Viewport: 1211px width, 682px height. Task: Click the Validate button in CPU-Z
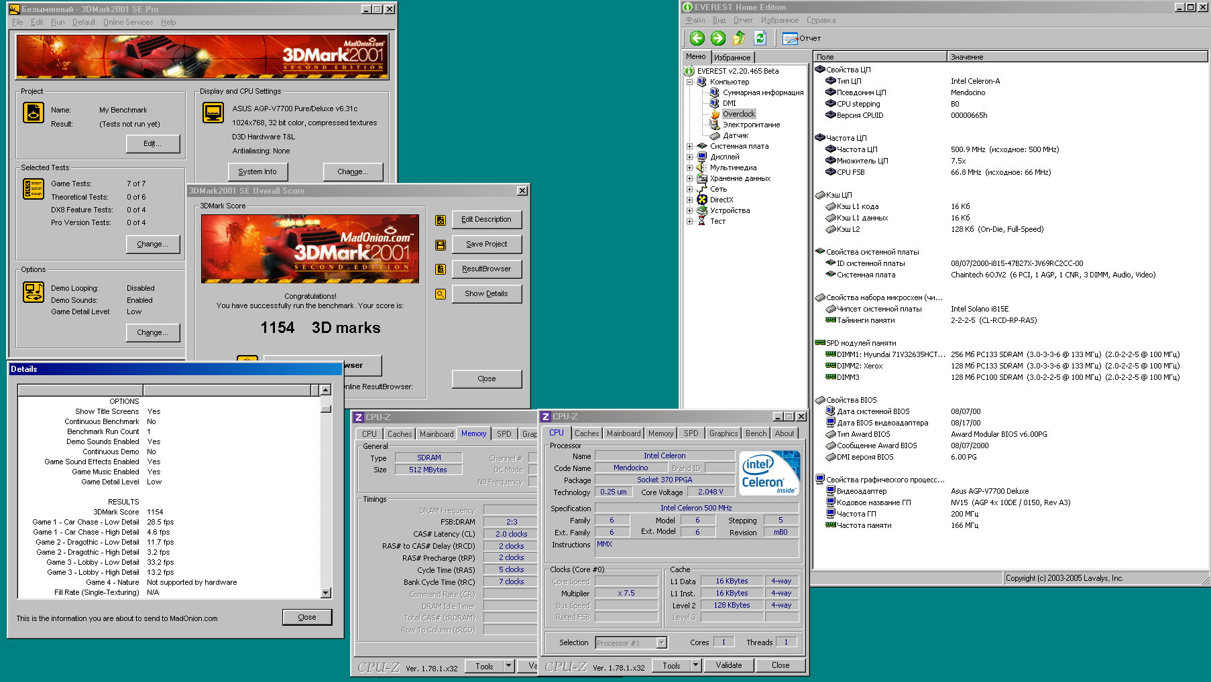coord(729,665)
